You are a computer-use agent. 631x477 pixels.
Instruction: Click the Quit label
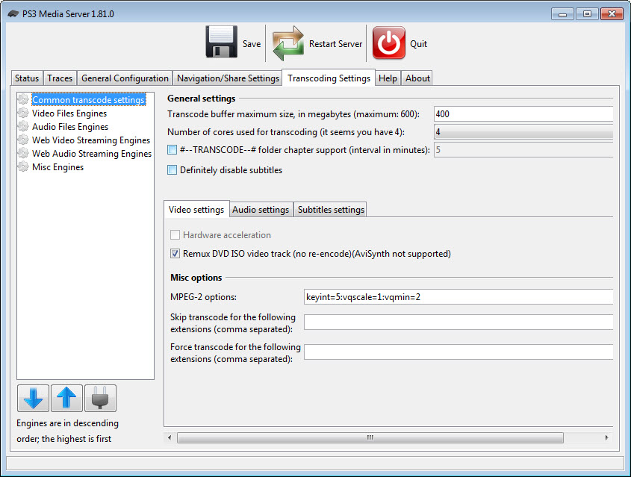tap(418, 44)
